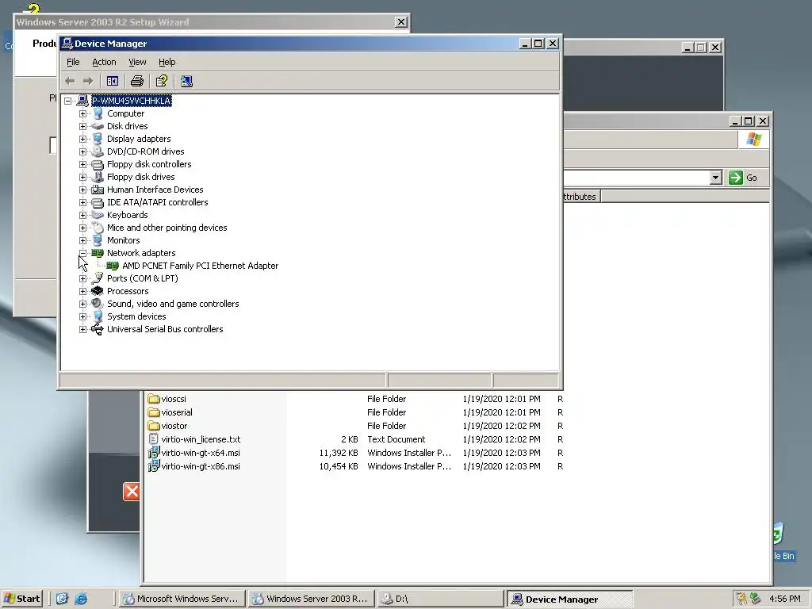The height and width of the screenshot is (609, 812).
Task: Expand the Keyboards node
Action: pyautogui.click(x=82, y=215)
